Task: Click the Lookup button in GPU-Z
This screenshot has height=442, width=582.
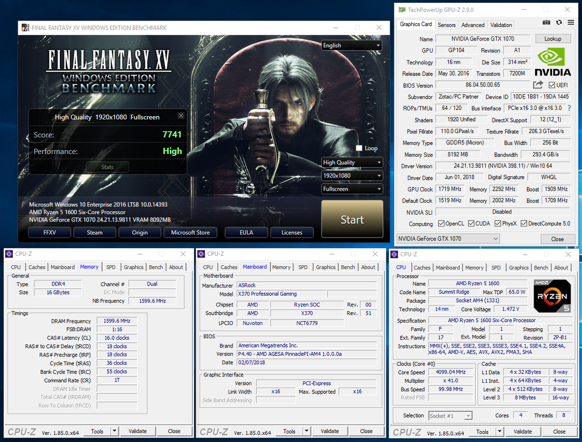Action: pyautogui.click(x=553, y=39)
